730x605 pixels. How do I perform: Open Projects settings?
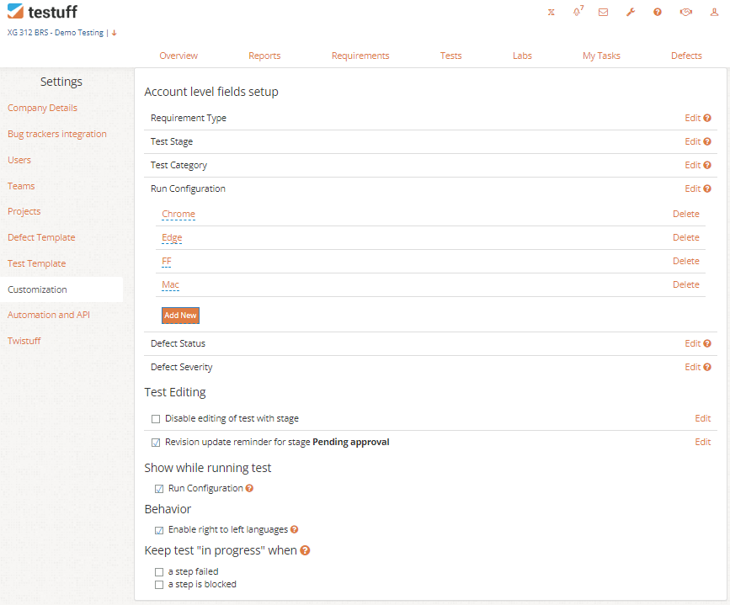[24, 211]
